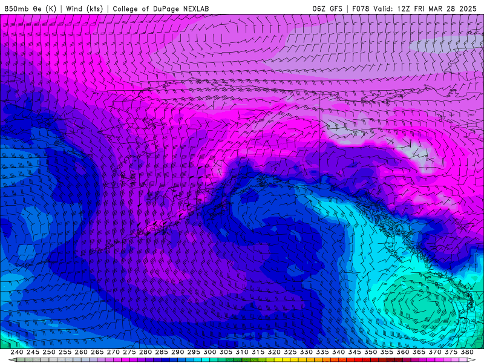
Task: Click the left arrow end of the color bar
Action: [x=12, y=360]
